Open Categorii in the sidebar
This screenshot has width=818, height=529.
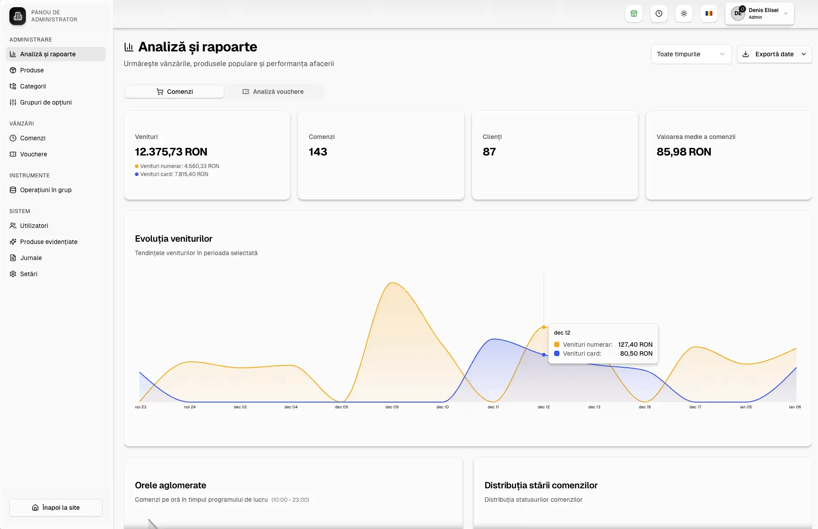click(33, 86)
